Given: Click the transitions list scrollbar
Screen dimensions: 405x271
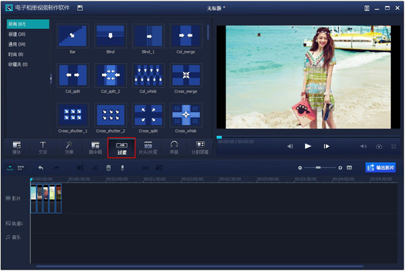Looking at the screenshot, I should 208,32.
